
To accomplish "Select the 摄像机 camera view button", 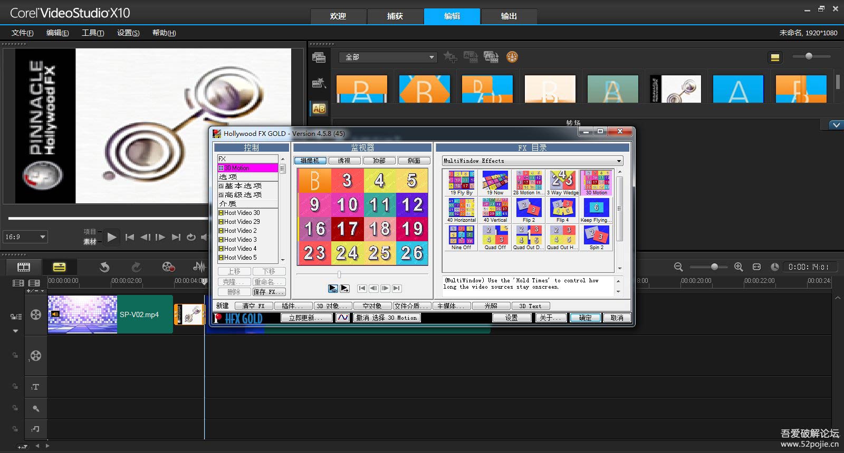I will point(310,161).
